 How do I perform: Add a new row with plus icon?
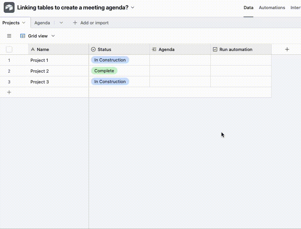click(9, 92)
